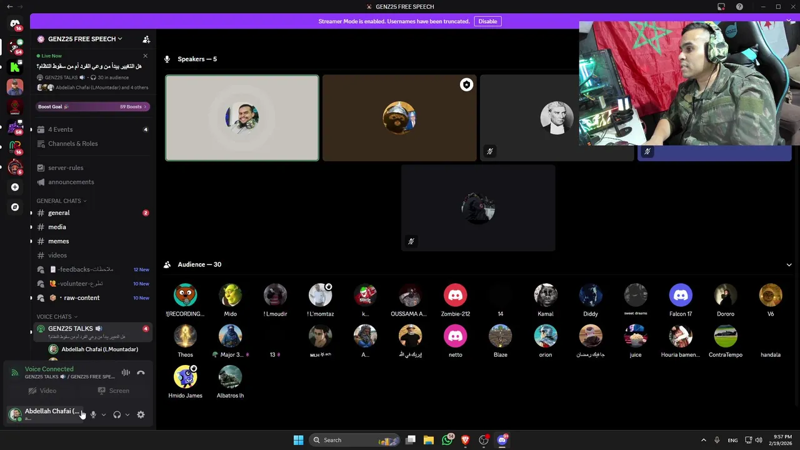
Task: Open Brave browser from the taskbar
Action: (x=465, y=440)
